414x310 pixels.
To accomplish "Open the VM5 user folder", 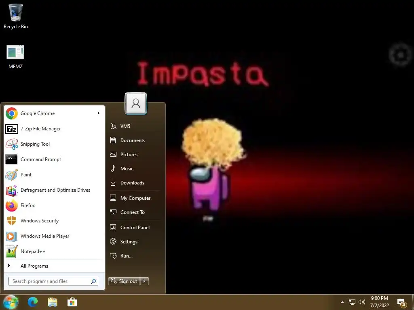I will point(134,126).
